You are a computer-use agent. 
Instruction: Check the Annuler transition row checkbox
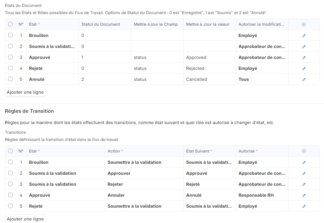pyautogui.click(x=10, y=195)
